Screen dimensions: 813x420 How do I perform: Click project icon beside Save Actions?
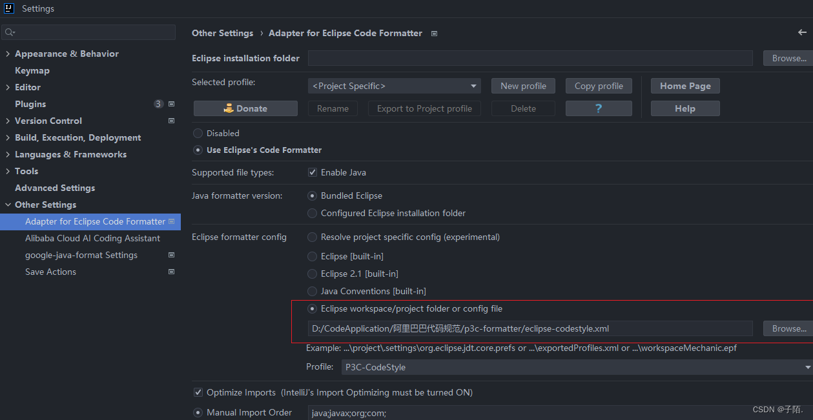[x=171, y=272]
